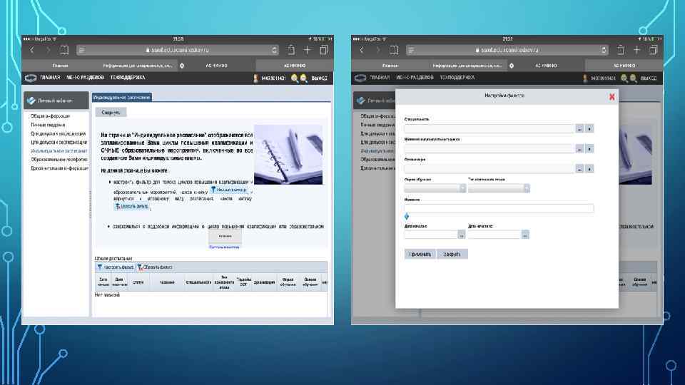Click the Свернуть button in left screenshot
Viewport: 685px width, 385px height.
click(111, 113)
